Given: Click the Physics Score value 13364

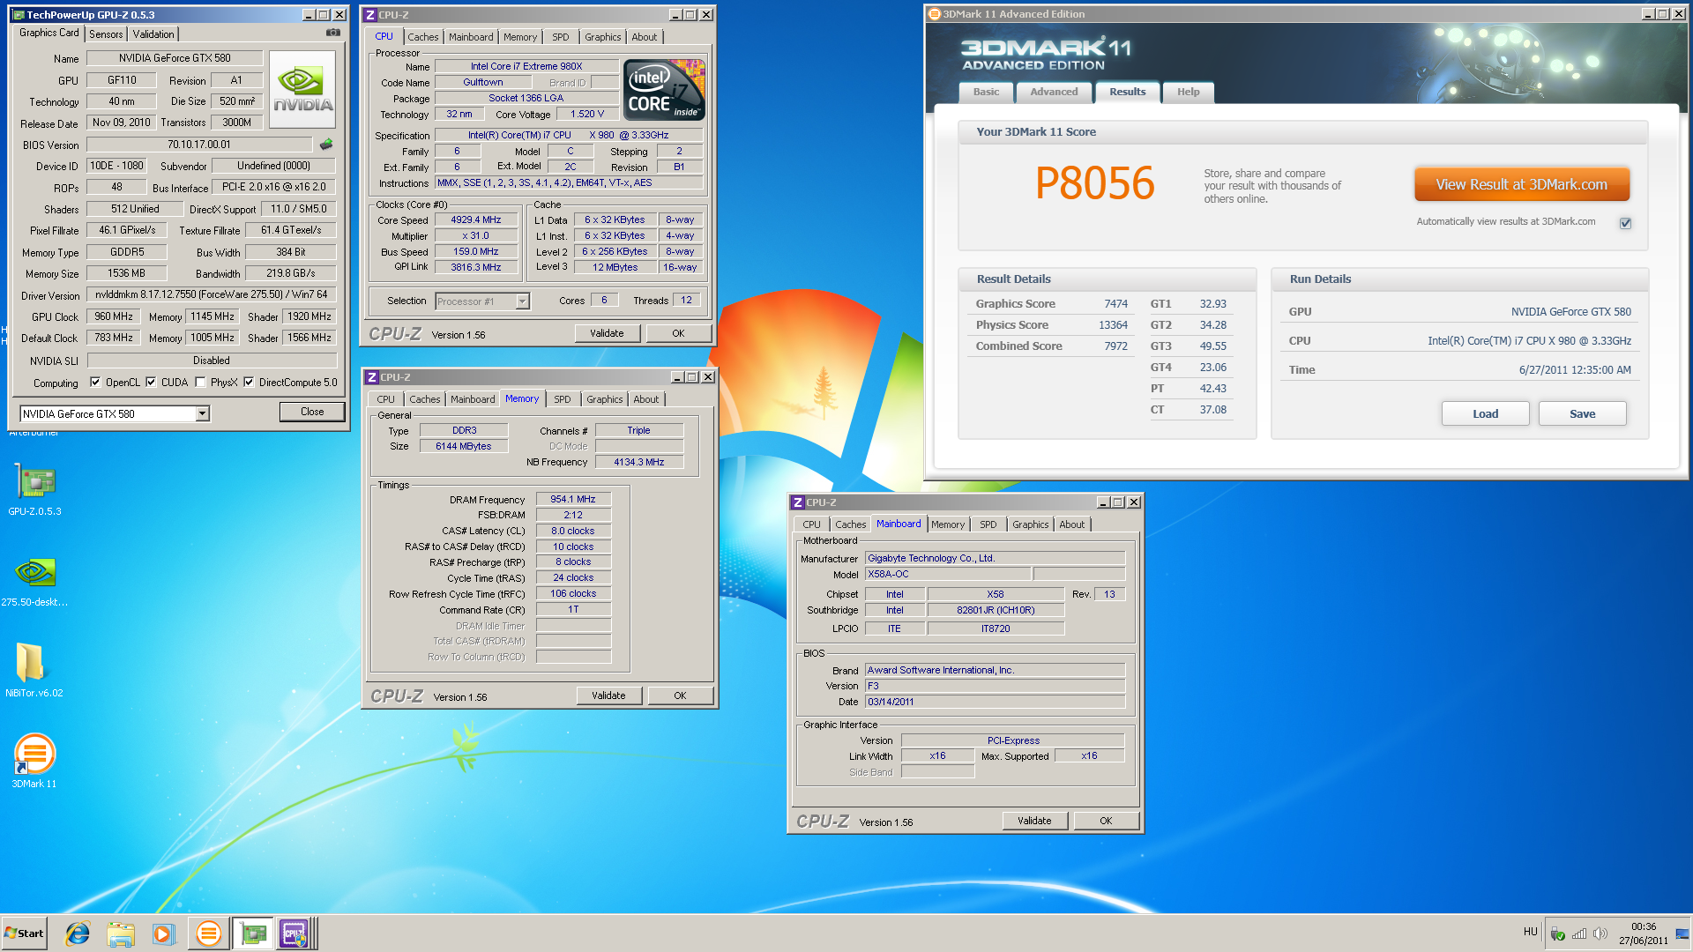Looking at the screenshot, I should 1113,325.
